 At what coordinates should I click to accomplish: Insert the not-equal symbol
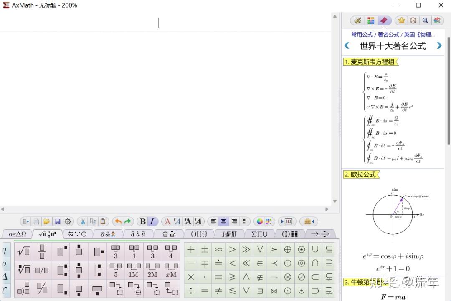click(x=218, y=291)
